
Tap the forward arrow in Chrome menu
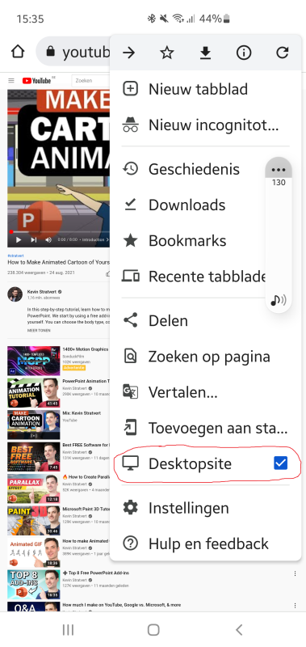coord(129,53)
